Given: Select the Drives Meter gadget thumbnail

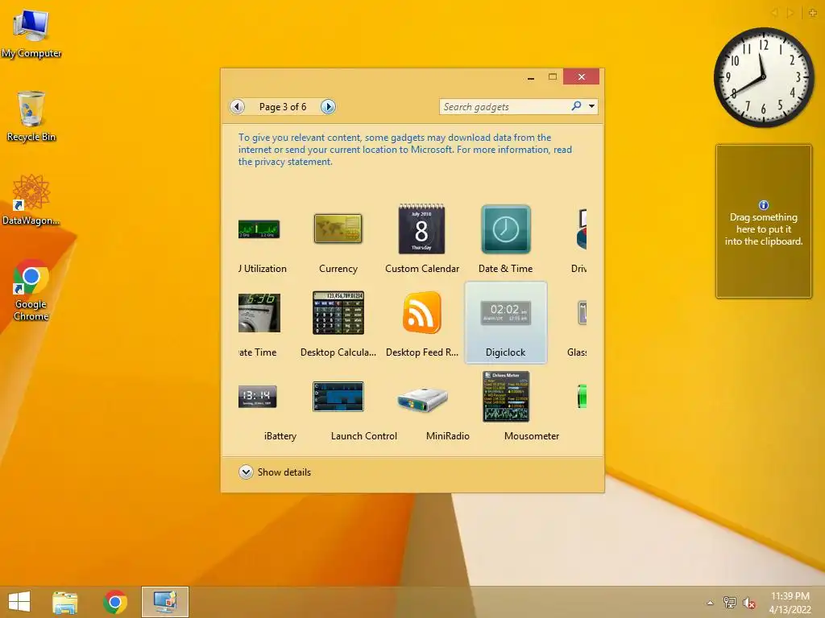Looking at the screenshot, I should tap(506, 397).
